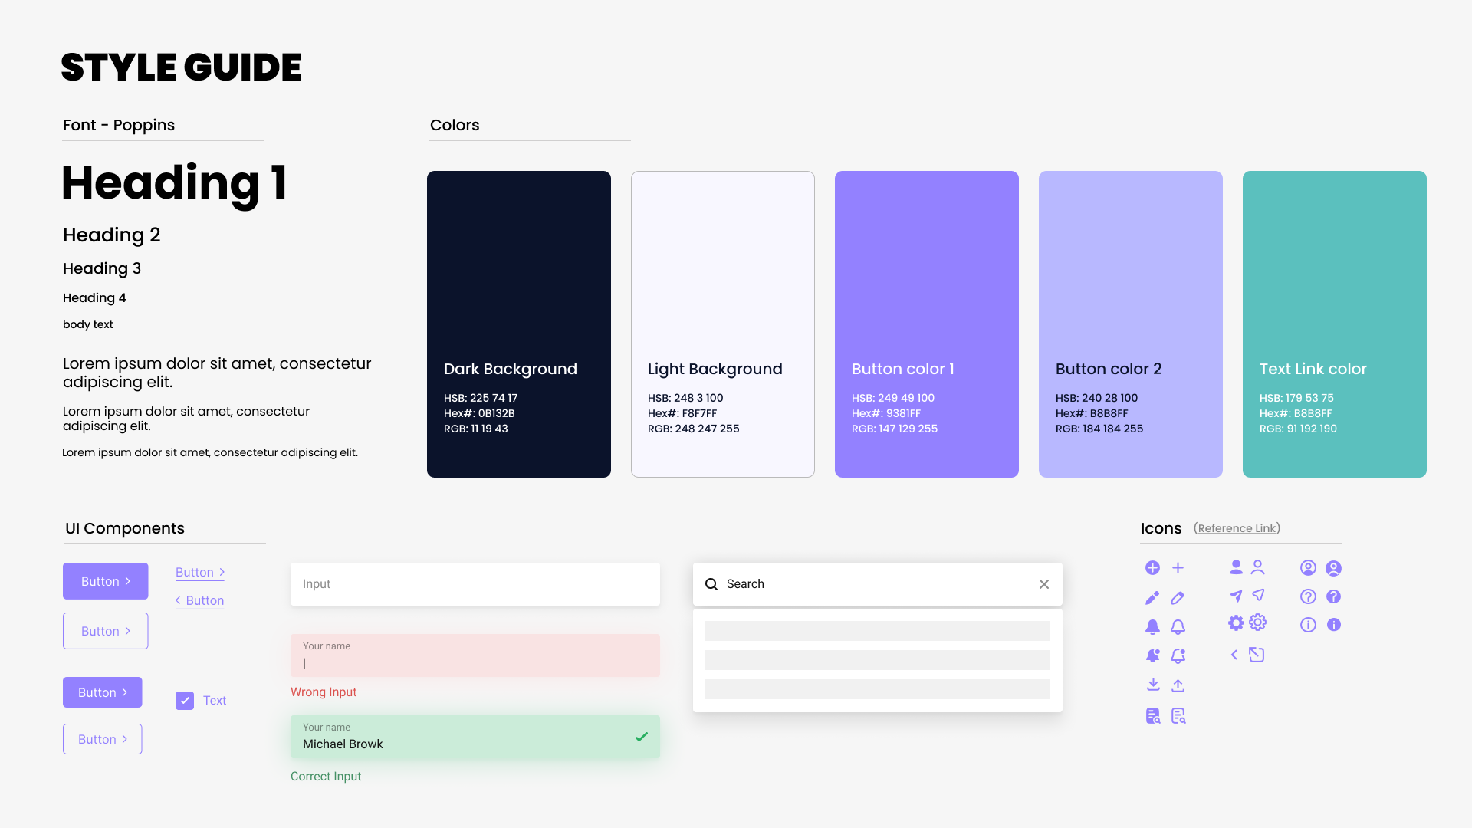The height and width of the screenshot is (828, 1472).
Task: Click the filled paper plane send icon
Action: 1235,596
